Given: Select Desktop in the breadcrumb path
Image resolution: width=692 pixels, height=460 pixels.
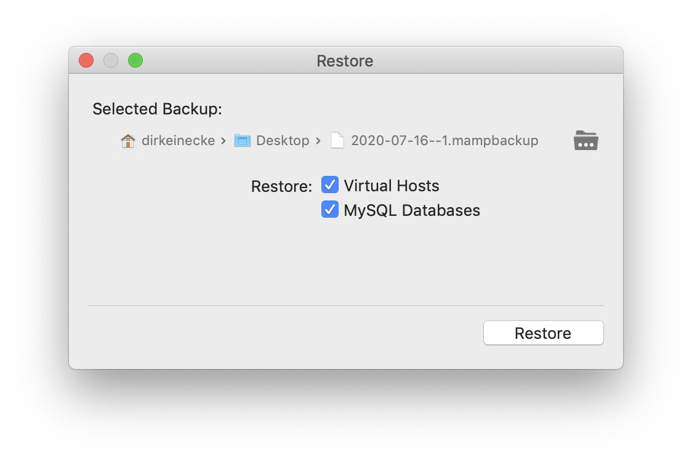Looking at the screenshot, I should tap(284, 140).
